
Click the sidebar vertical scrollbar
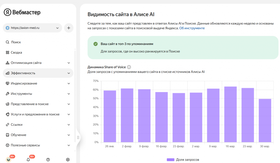[x=75, y=96]
